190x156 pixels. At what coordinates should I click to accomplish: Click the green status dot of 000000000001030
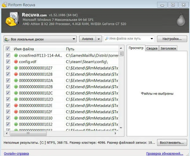point(16,118)
